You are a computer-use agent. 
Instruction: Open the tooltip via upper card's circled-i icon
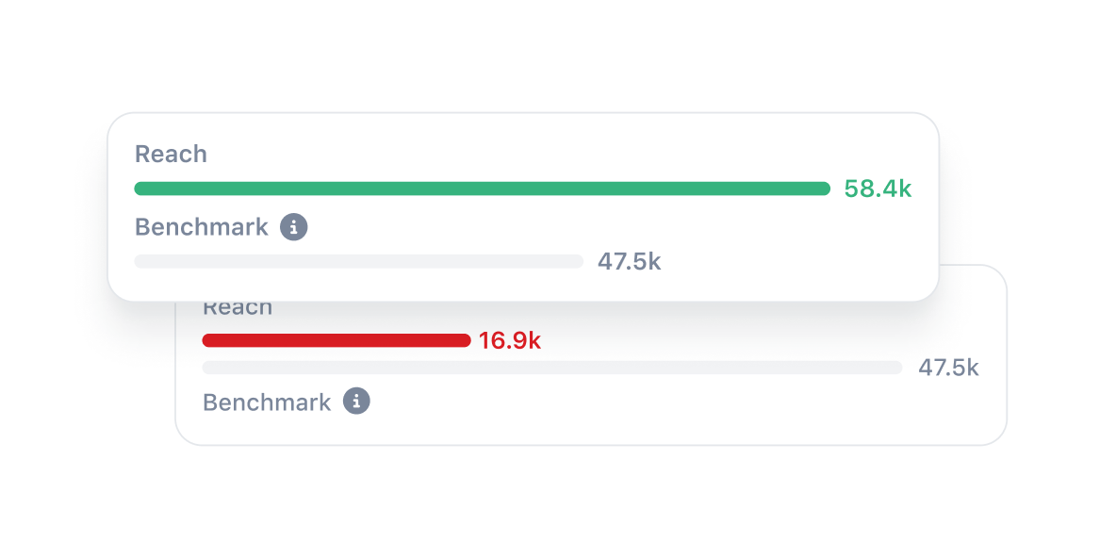296,226
